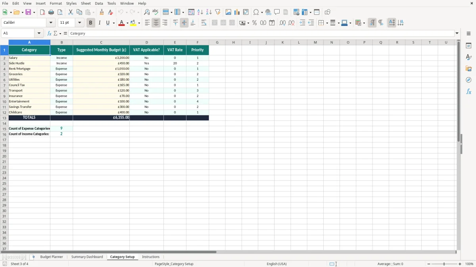Switch to Summary Dashboard sheet tab
The height and width of the screenshot is (267, 476).
[87, 257]
